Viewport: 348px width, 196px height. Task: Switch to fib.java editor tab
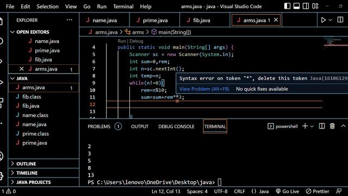(x=205, y=20)
